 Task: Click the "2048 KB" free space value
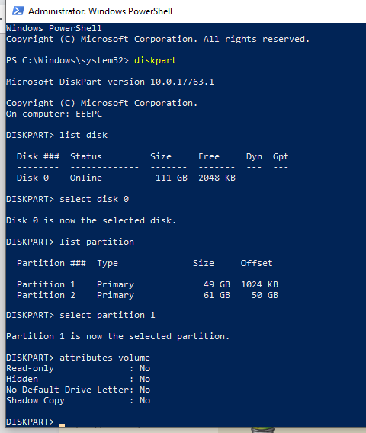pyautogui.click(x=217, y=178)
